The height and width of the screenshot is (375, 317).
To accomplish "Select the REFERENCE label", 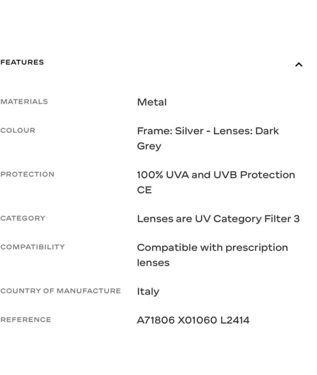I will pos(26,320).
